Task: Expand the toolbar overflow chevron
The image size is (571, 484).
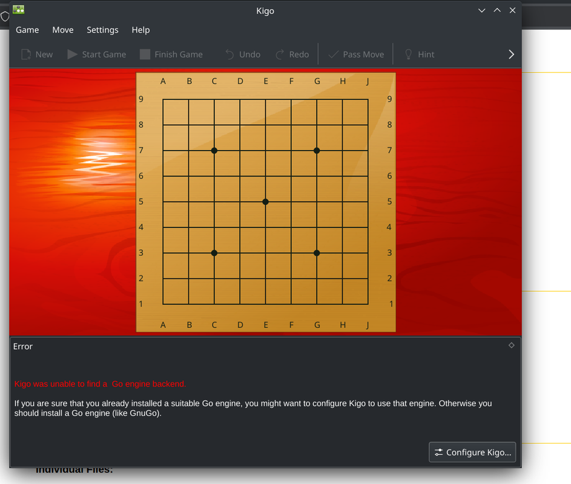Action: 511,54
